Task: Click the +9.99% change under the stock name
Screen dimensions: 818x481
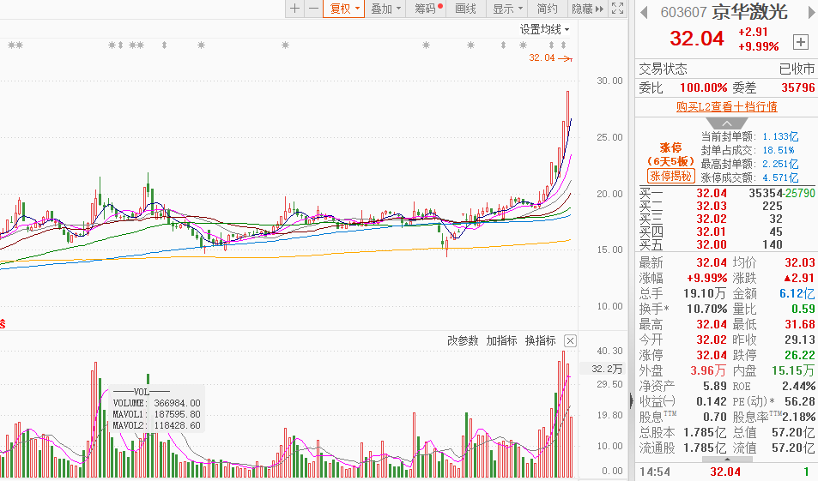Action: 758,46
